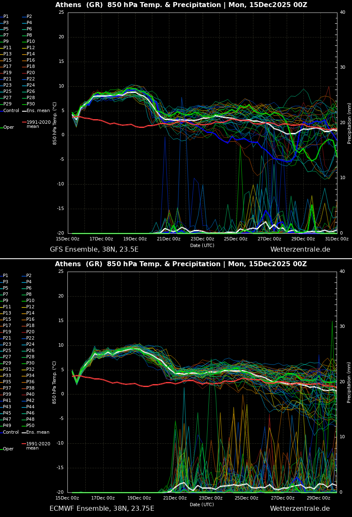Select P50 legend entry in ECMWF chart

[30, 426]
